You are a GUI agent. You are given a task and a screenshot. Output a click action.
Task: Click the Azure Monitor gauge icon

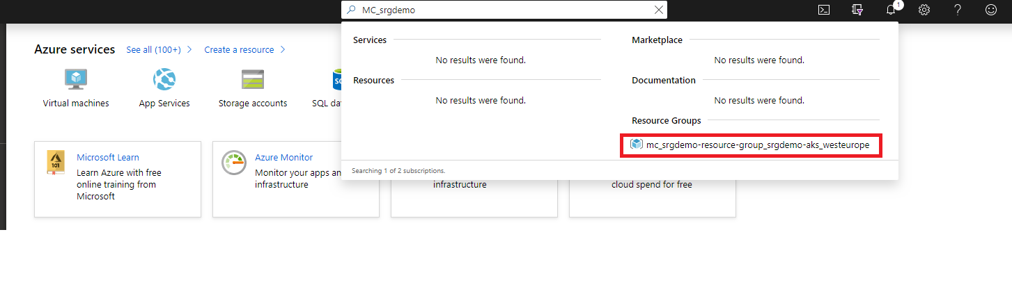(x=234, y=162)
